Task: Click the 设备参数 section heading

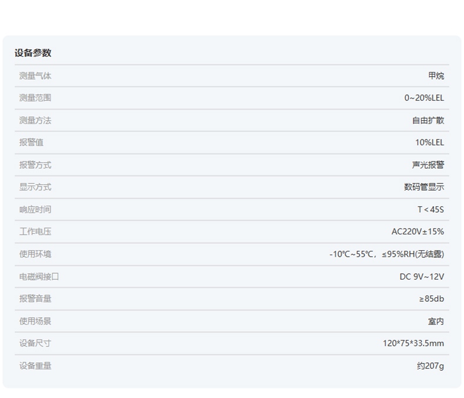Action: coord(33,53)
